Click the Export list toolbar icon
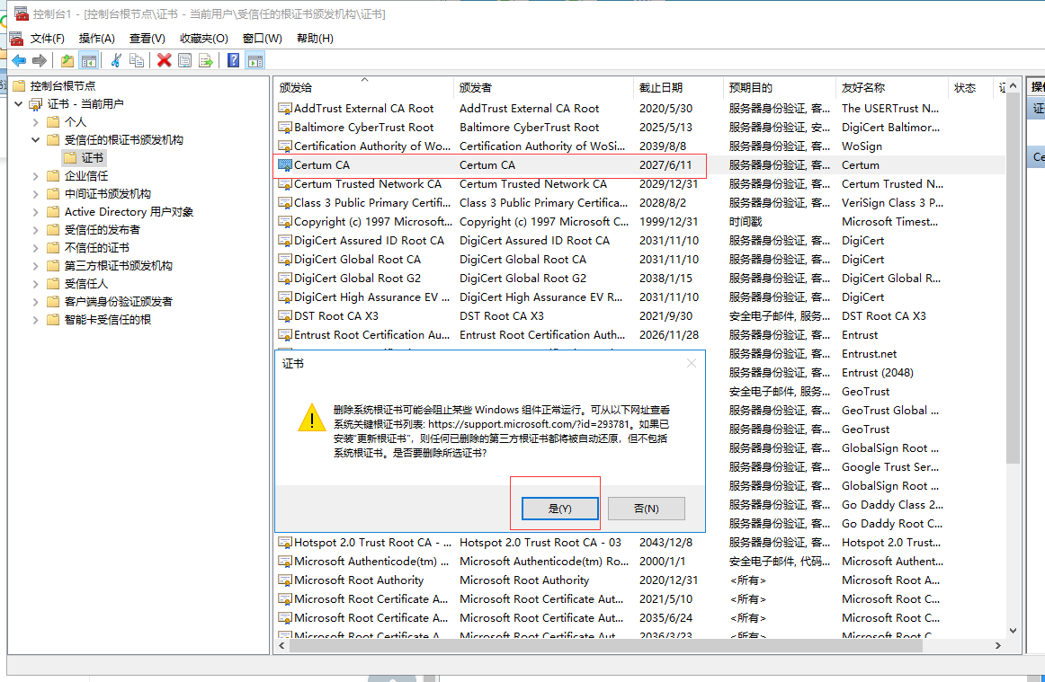1045x682 pixels. coord(206,60)
